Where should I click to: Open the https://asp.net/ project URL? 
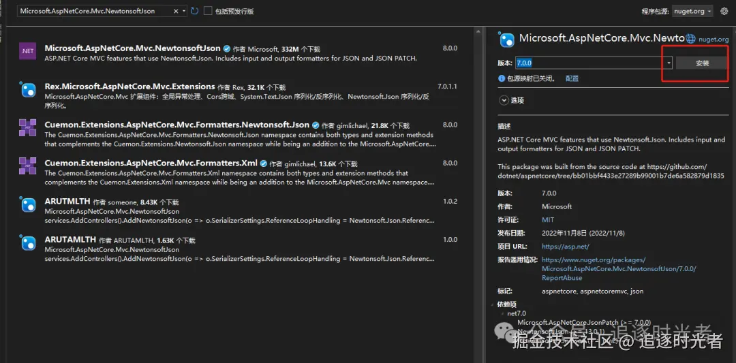point(565,247)
